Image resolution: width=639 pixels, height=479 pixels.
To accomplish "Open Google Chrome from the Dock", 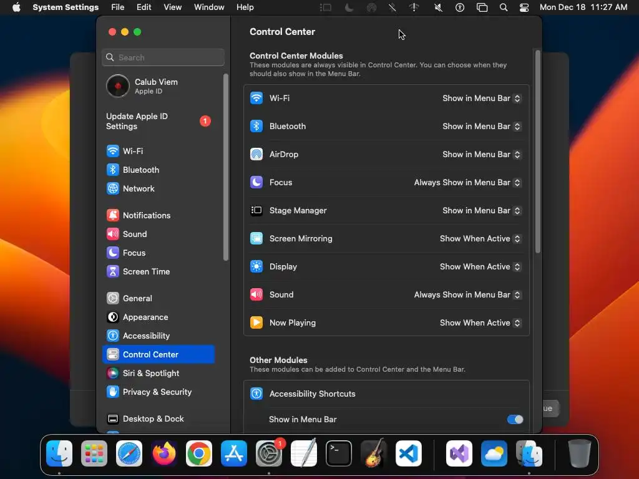I will click(199, 453).
